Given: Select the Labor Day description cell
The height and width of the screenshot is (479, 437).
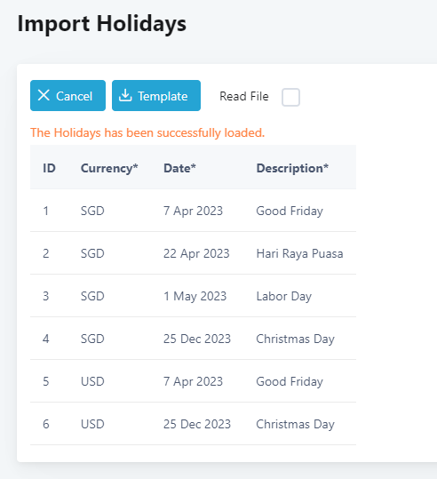Looking at the screenshot, I should pyautogui.click(x=284, y=296).
